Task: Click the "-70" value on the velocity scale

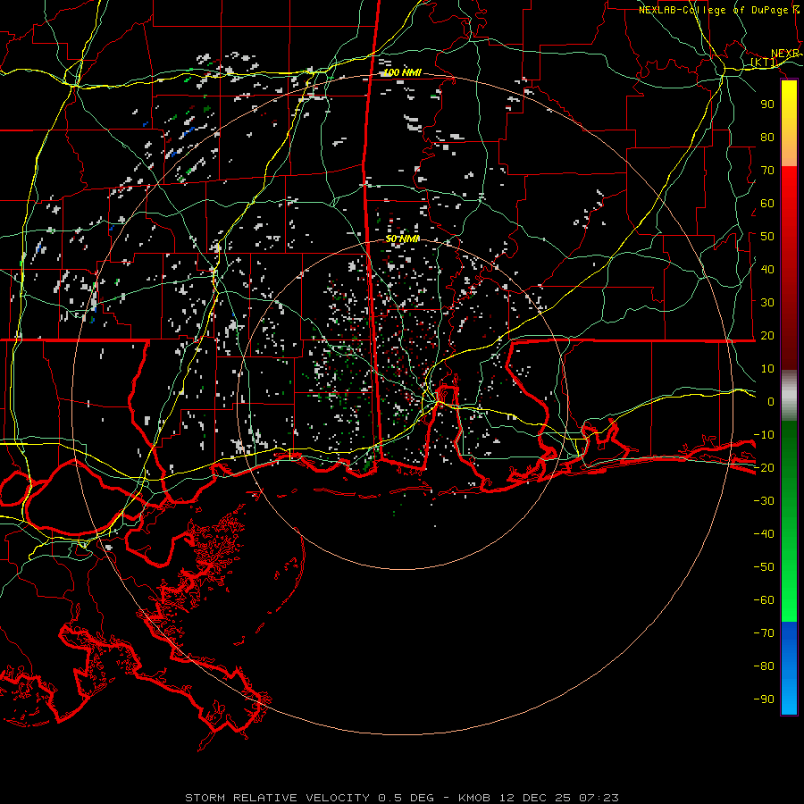Action: (x=764, y=632)
